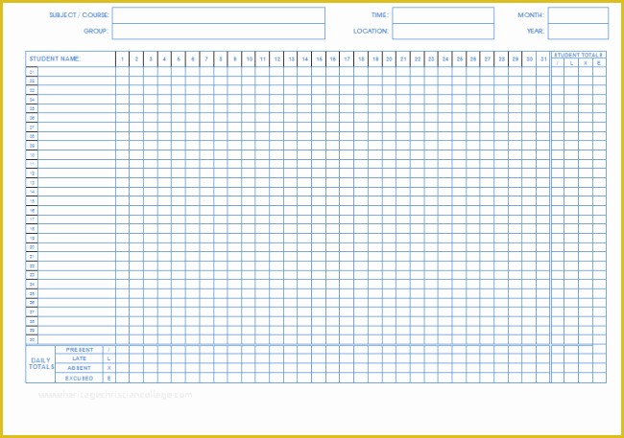This screenshot has width=624, height=438.
Task: Click the Year input box
Action: pos(578,31)
